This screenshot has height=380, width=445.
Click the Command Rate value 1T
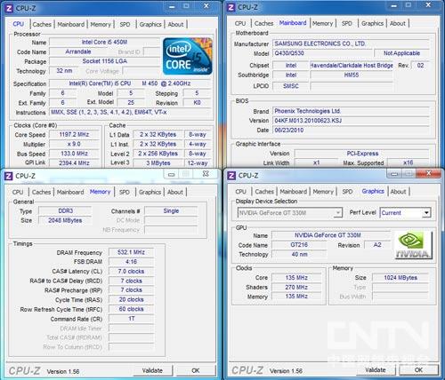tap(131, 319)
